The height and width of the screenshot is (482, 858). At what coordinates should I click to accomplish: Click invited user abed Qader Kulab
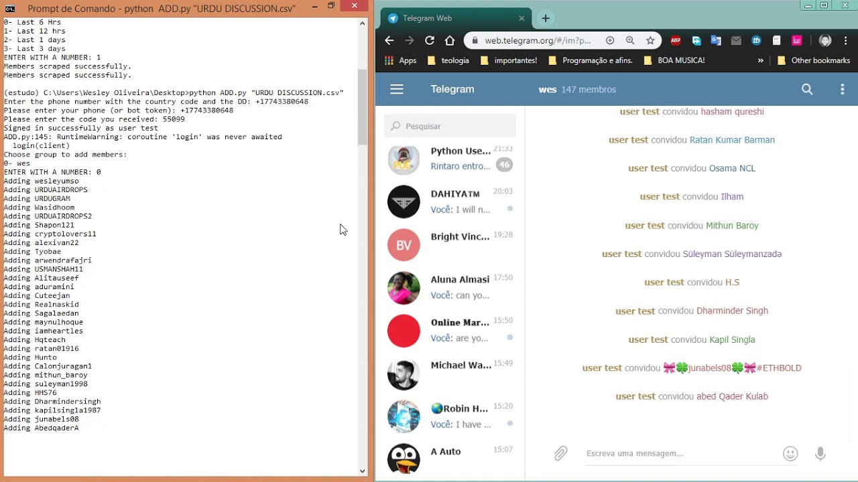coord(732,396)
